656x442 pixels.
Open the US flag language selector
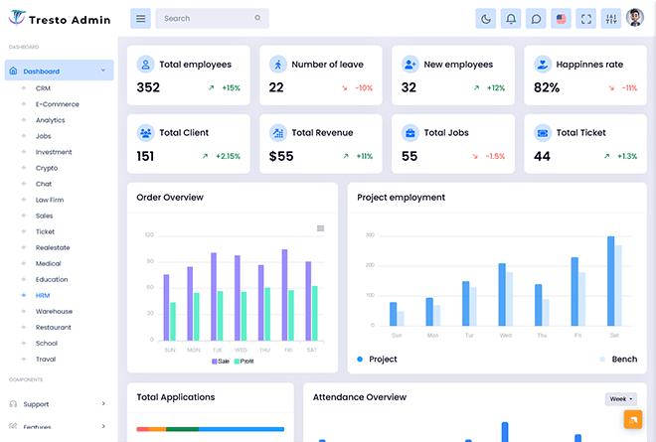coord(562,18)
